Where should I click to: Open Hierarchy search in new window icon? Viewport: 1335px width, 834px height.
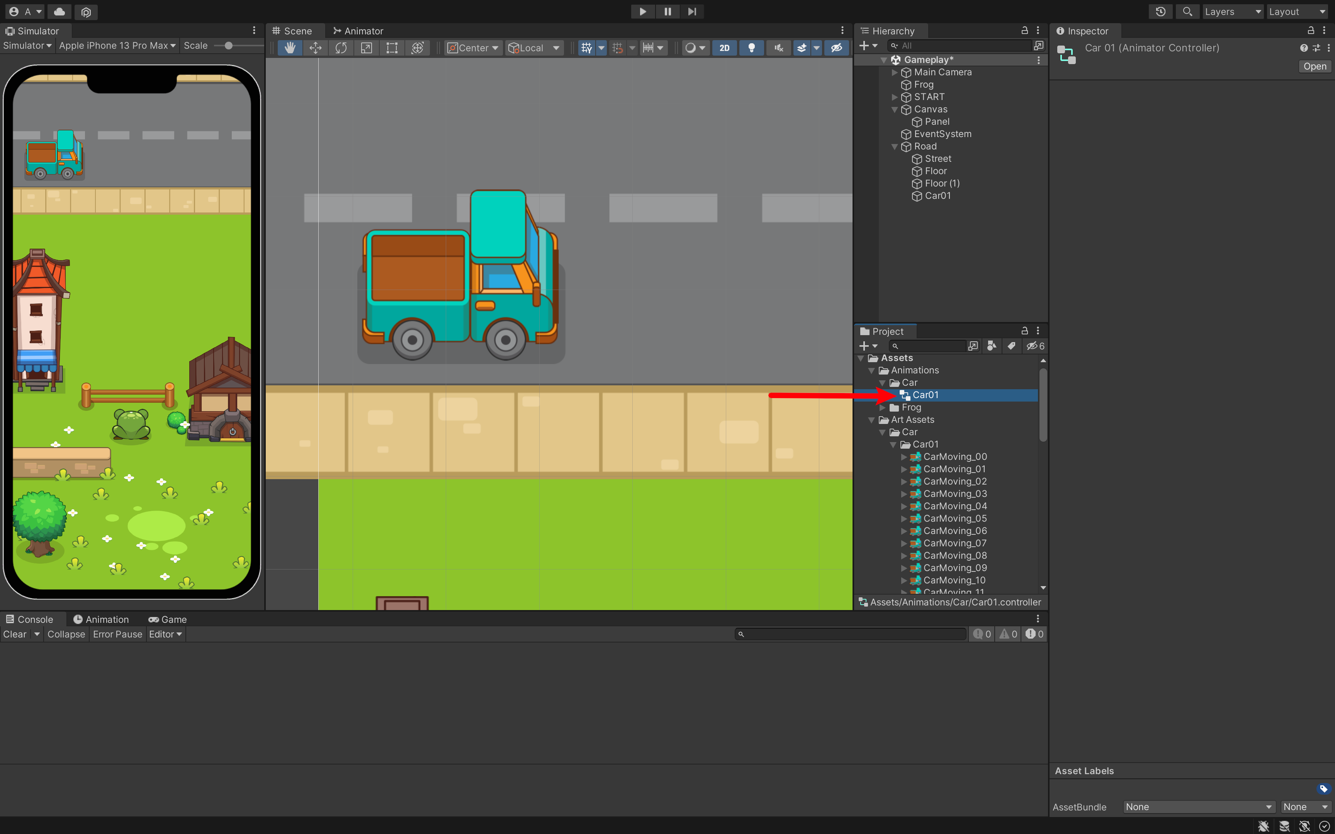tap(1039, 46)
